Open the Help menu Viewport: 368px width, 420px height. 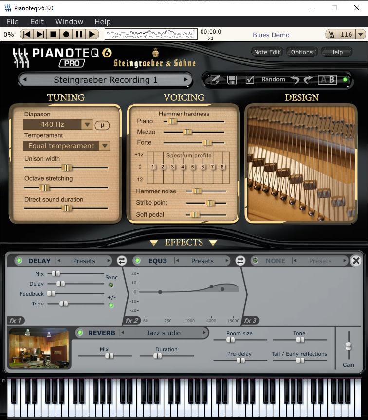pyautogui.click(x=103, y=22)
